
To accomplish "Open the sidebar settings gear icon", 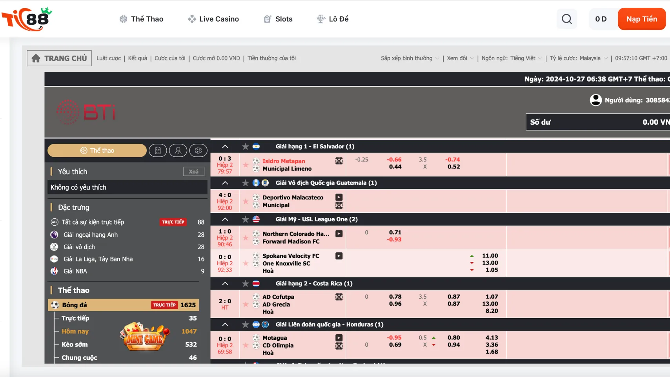I will (198, 150).
